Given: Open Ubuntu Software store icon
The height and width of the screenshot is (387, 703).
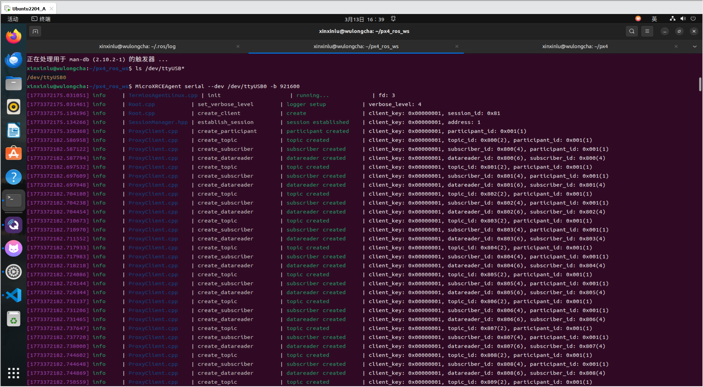Looking at the screenshot, I should [x=13, y=153].
